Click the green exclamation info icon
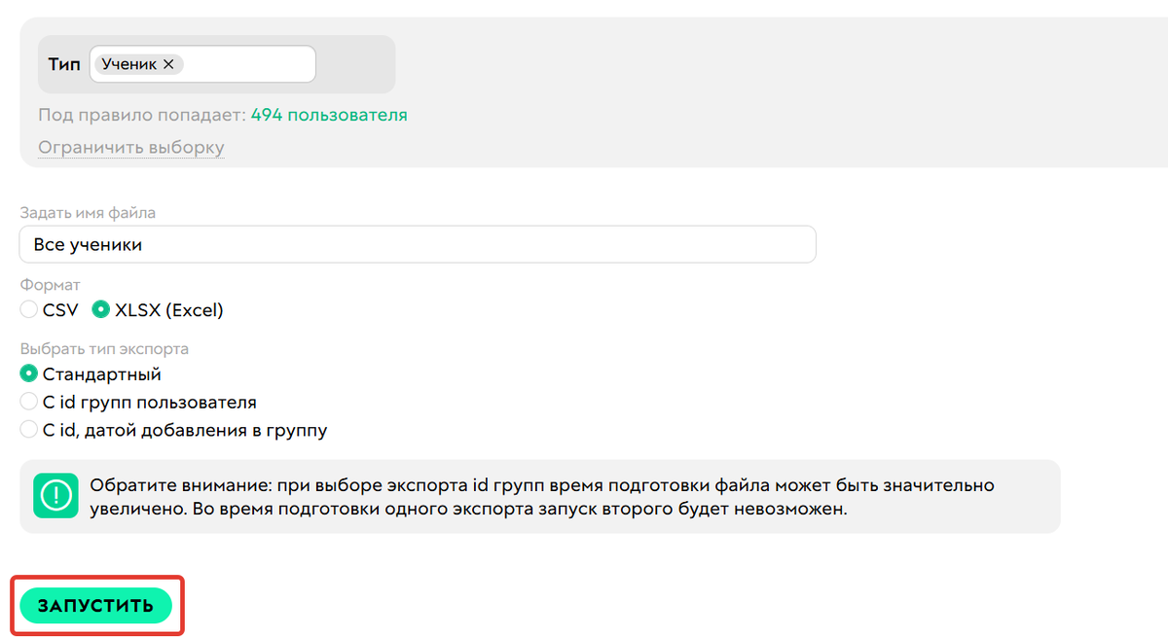The width and height of the screenshot is (1168, 638). coord(55,497)
